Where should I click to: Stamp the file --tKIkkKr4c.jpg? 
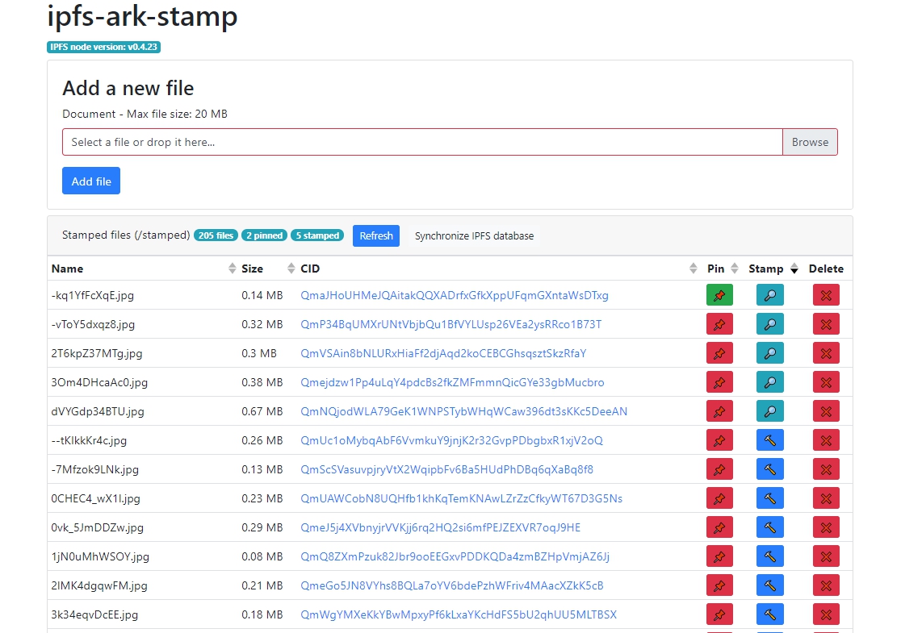tap(770, 440)
